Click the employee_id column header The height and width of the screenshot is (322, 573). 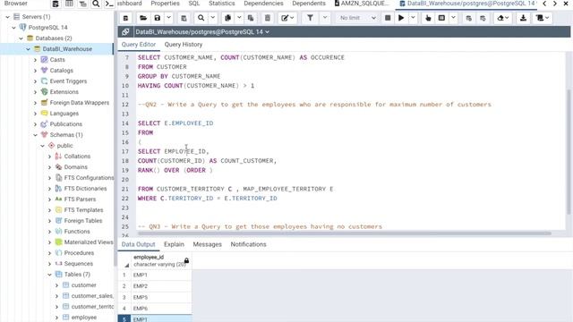161,260
